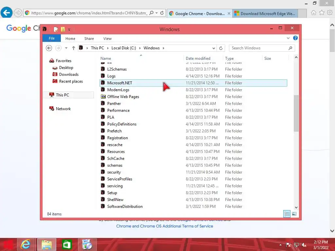335x251 pixels.
Task: Click Action Center flag in system tray
Action: [x=288, y=245]
